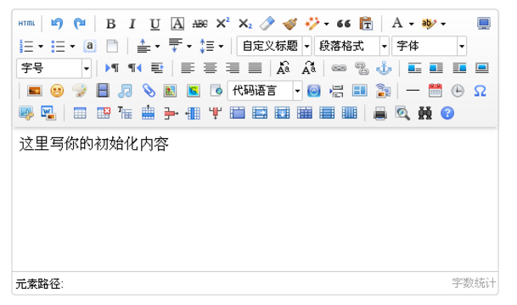This screenshot has width=517, height=305.
Task: Remove the hyperlink
Action: point(362,68)
